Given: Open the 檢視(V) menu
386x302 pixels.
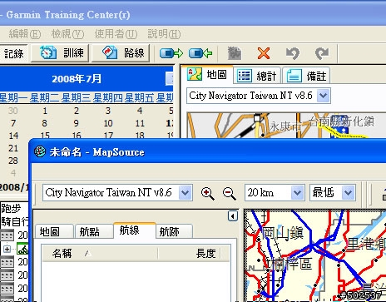Looking at the screenshot, I should tap(67, 34).
